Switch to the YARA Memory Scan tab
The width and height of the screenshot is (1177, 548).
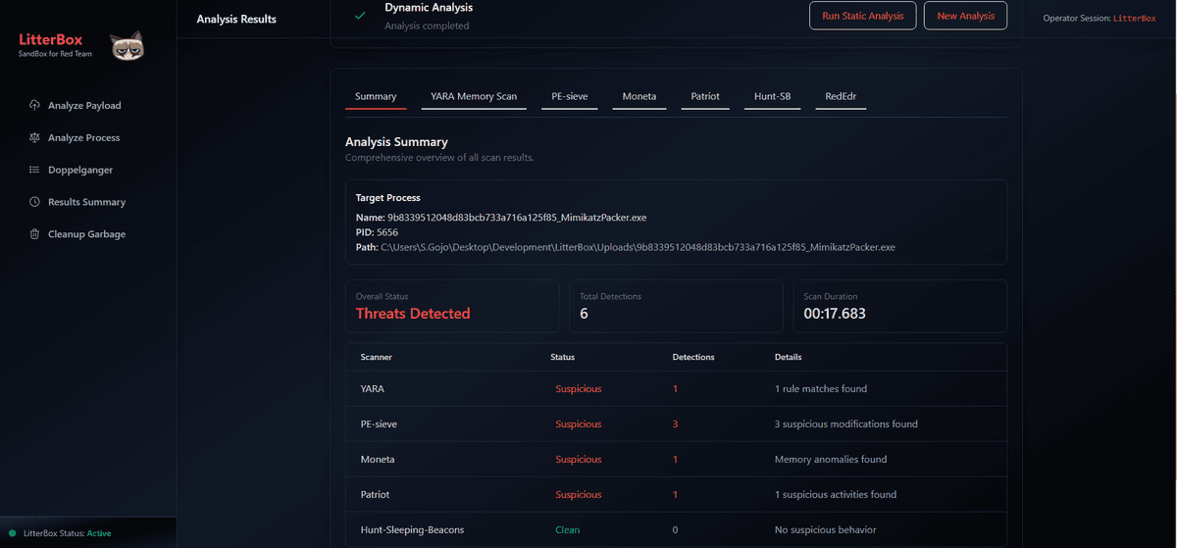pyautogui.click(x=474, y=96)
